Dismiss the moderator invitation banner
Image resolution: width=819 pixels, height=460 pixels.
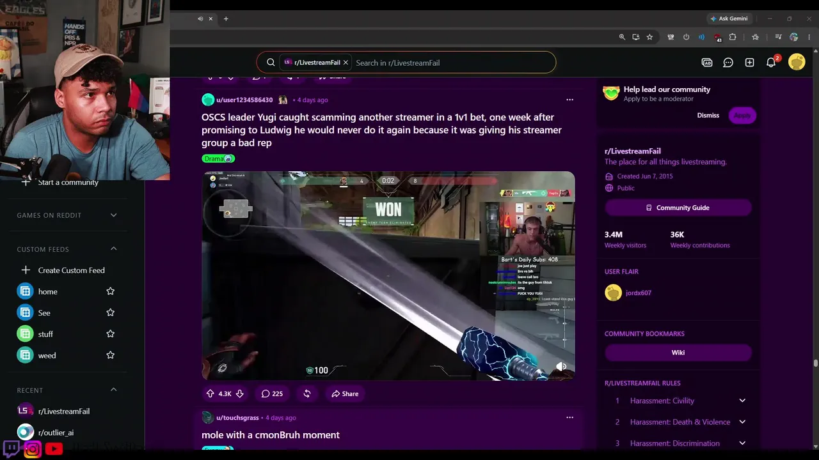point(708,115)
